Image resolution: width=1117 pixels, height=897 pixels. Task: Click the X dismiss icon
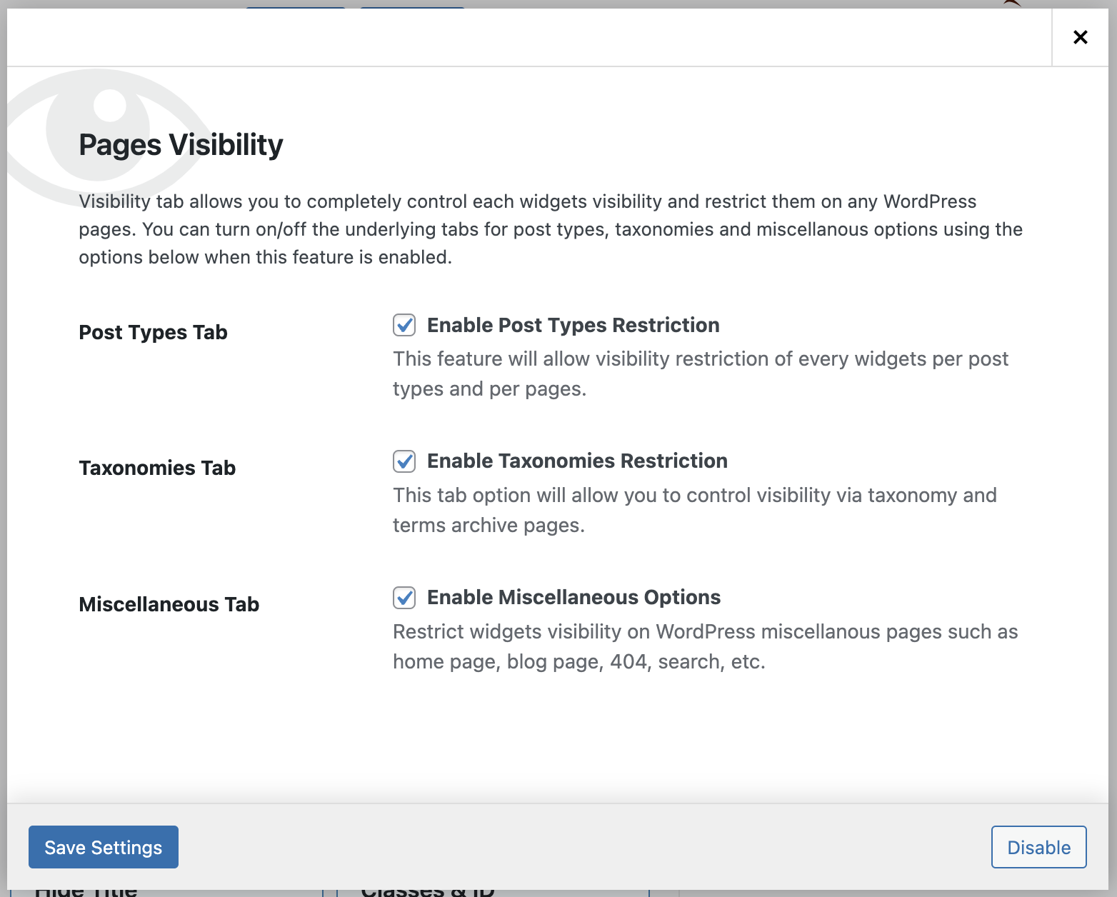pos(1080,37)
